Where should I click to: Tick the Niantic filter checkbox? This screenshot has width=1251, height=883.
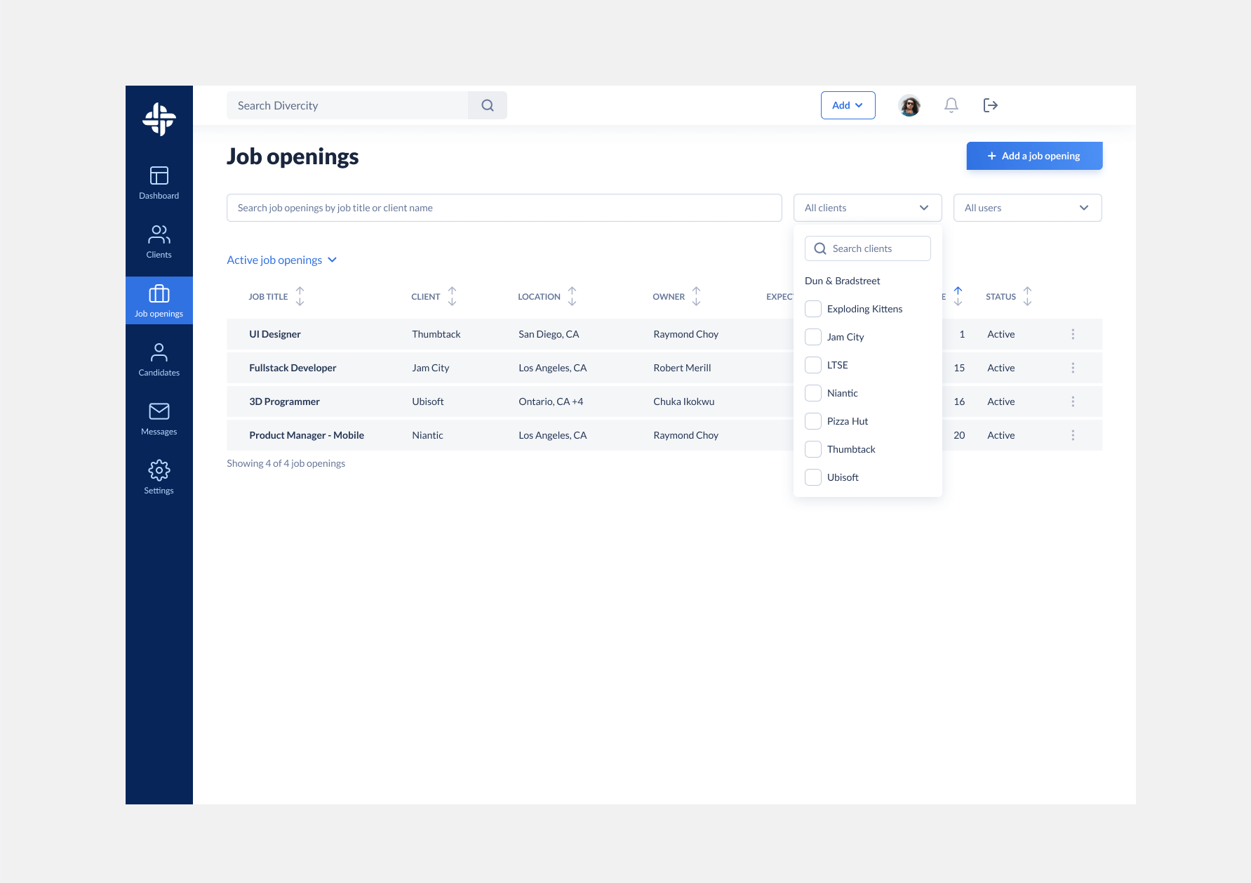[x=813, y=393]
